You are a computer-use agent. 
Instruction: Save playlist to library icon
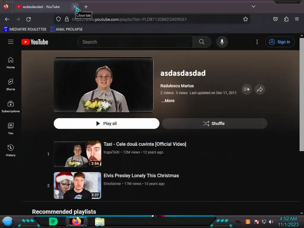point(247,89)
